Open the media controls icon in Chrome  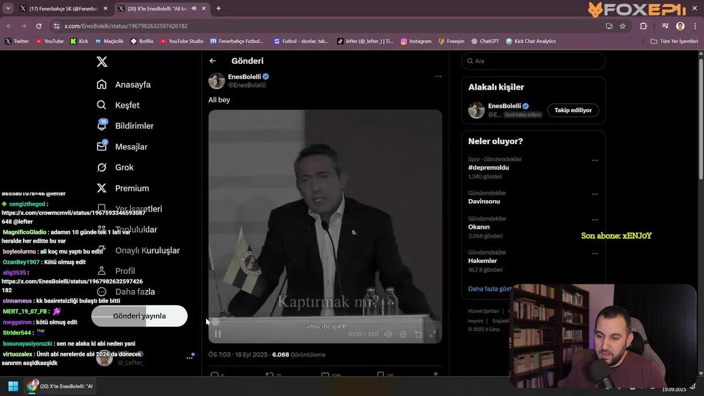pyautogui.click(x=665, y=26)
